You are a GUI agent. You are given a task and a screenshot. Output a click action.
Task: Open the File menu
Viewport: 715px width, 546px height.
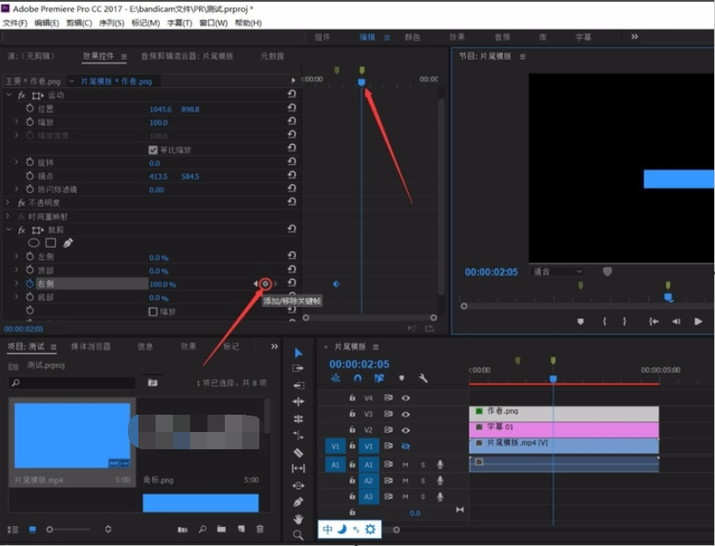click(x=15, y=22)
